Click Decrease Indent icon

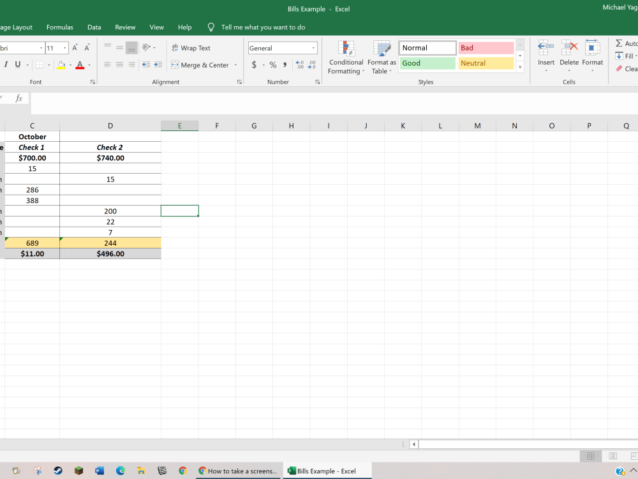[146, 65]
